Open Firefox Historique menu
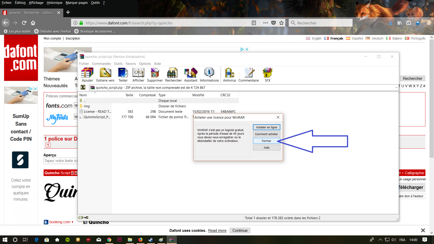Viewport: 434px width, 244px height. point(54,3)
